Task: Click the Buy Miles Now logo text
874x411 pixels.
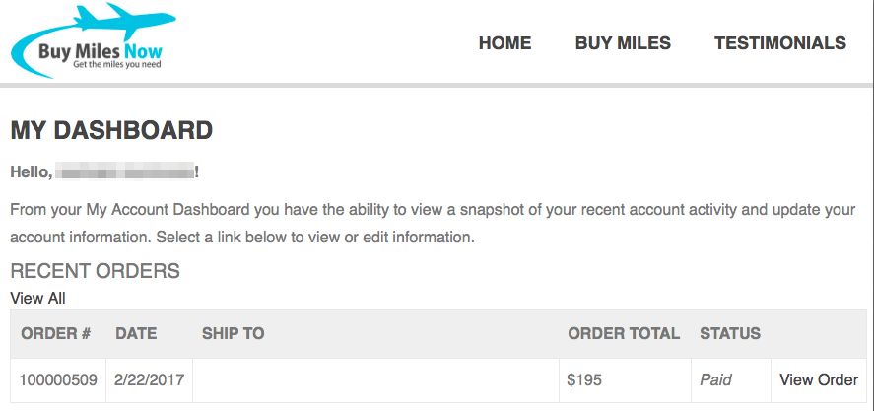Action: click(x=101, y=52)
